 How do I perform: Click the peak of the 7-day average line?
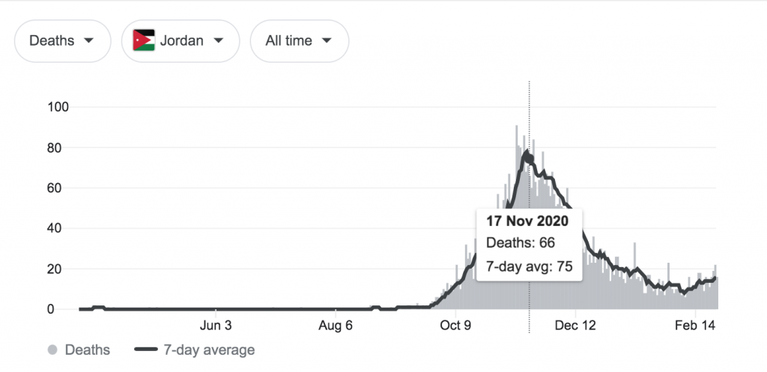click(527, 153)
